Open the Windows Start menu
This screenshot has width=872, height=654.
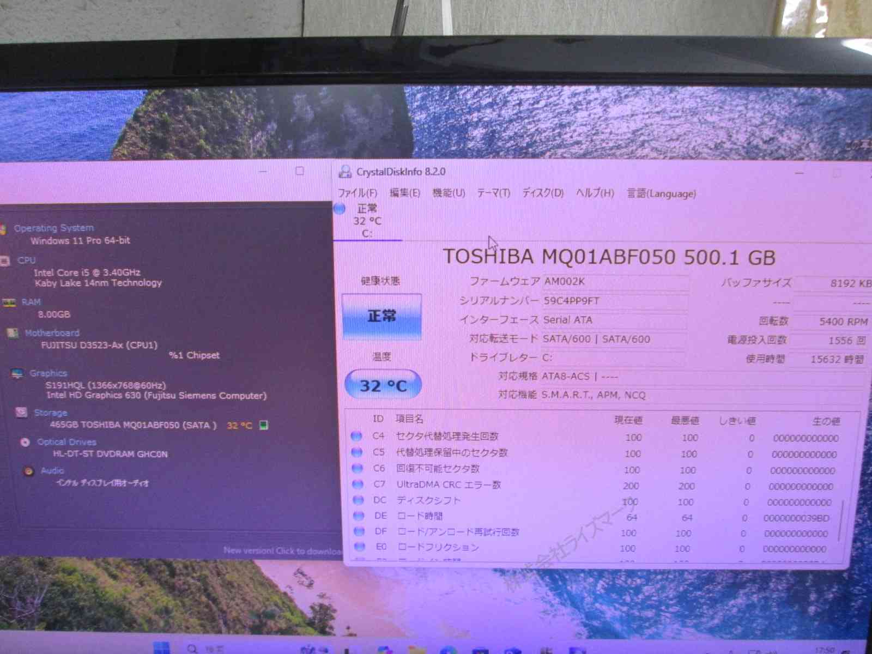(161, 648)
